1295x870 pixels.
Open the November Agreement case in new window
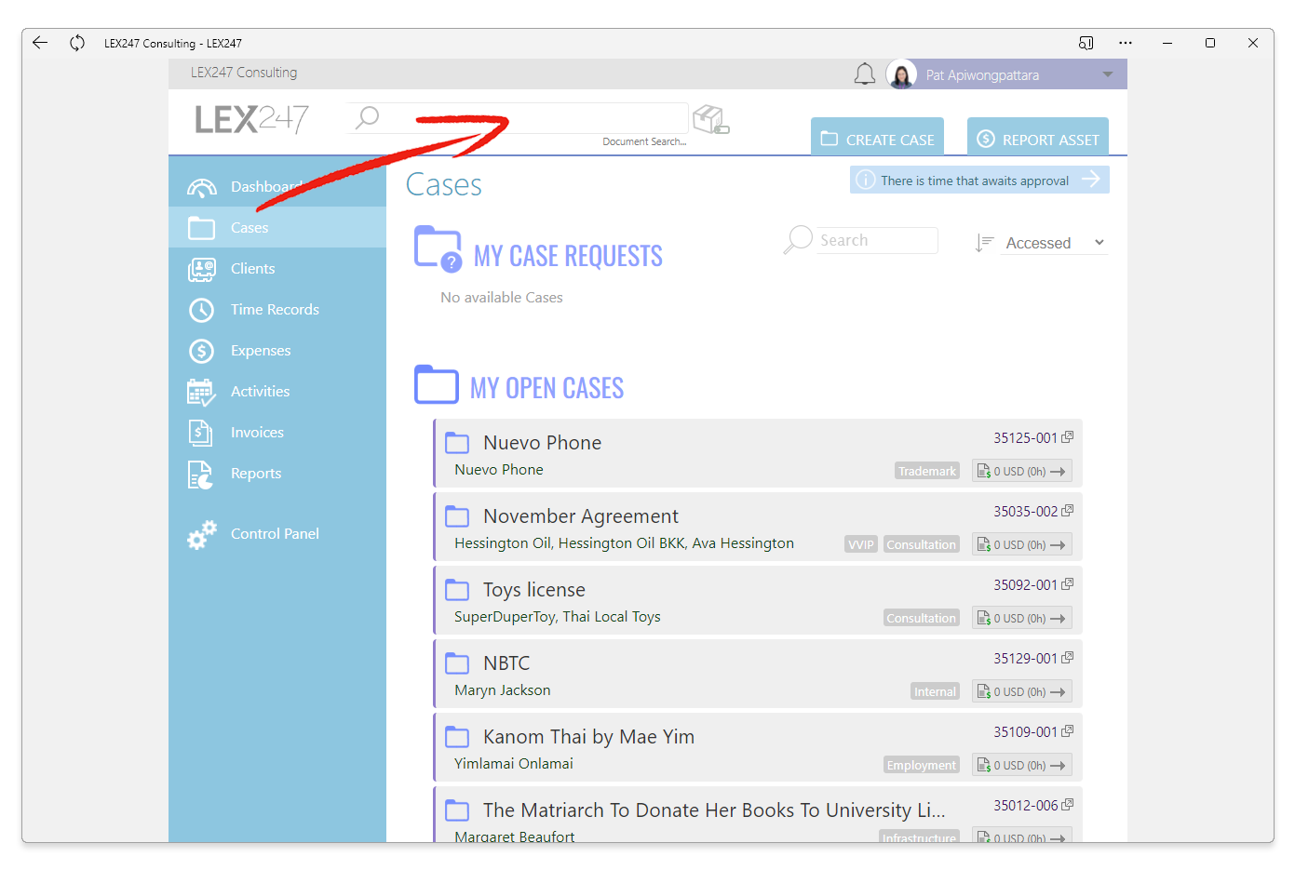coord(1068,511)
